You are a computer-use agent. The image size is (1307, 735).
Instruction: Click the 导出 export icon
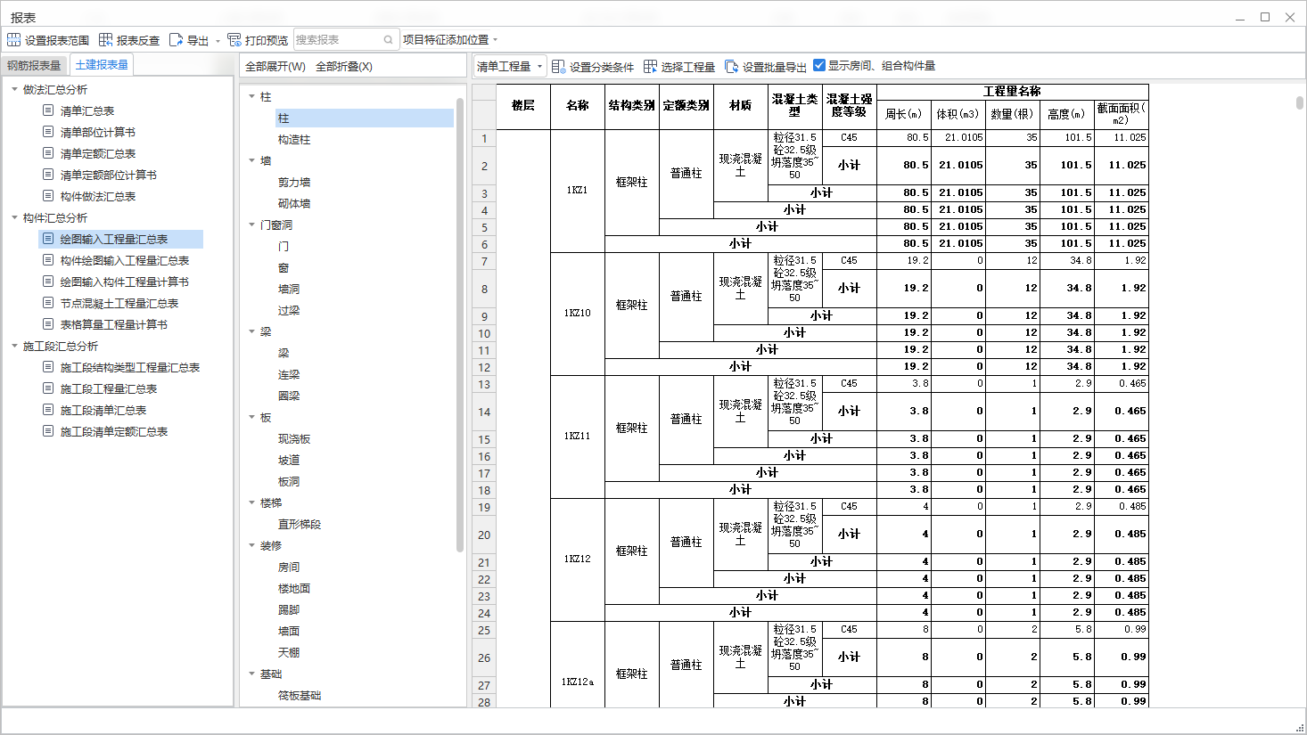[176, 40]
